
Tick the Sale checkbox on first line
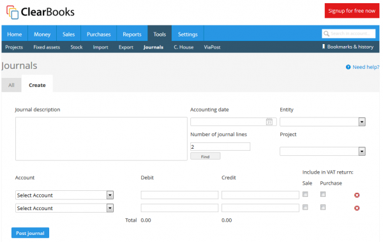[305, 194]
